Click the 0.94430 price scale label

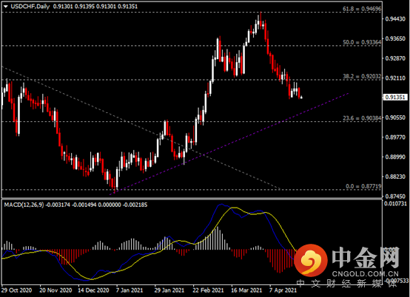click(x=395, y=18)
